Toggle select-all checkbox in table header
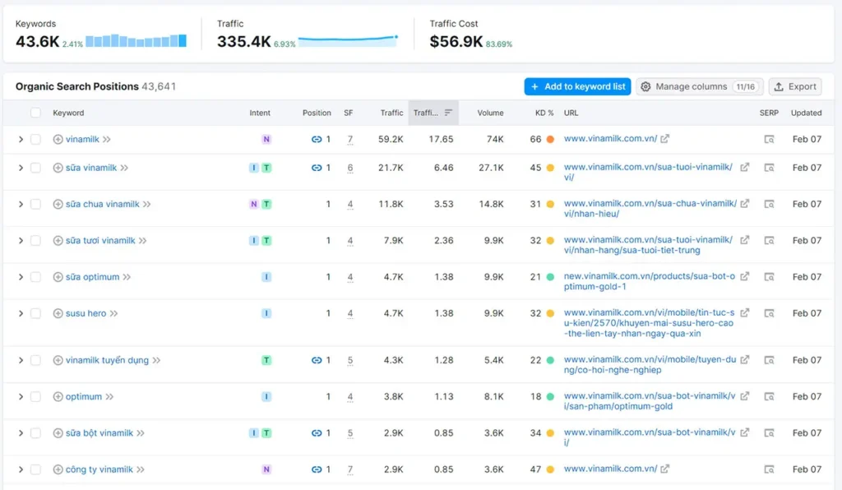The width and height of the screenshot is (842, 490). click(x=35, y=113)
